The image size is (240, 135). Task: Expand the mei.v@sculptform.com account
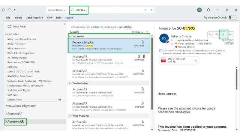click(x=6, y=106)
